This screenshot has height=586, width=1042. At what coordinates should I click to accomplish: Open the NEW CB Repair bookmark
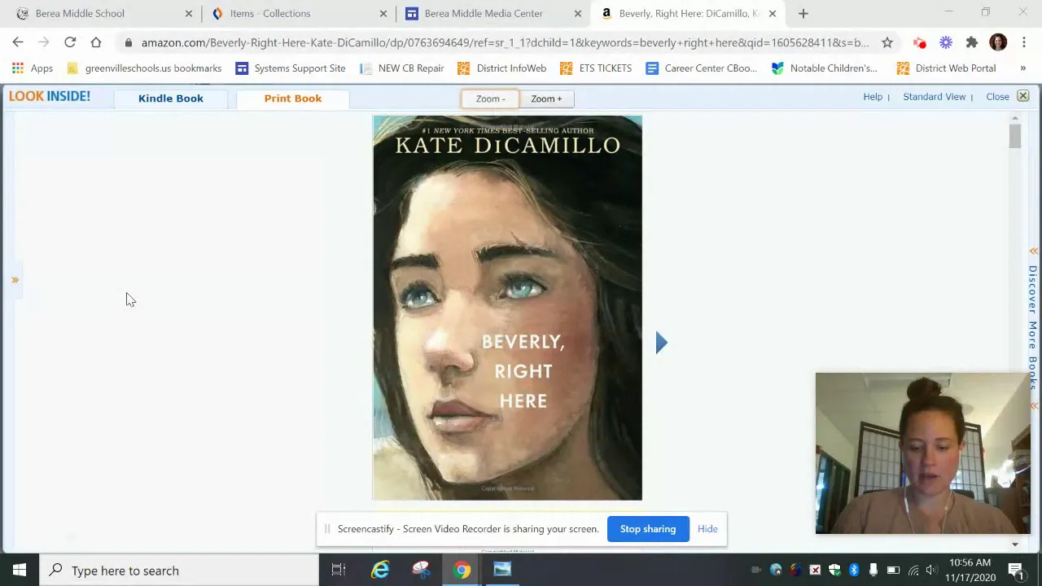click(402, 68)
